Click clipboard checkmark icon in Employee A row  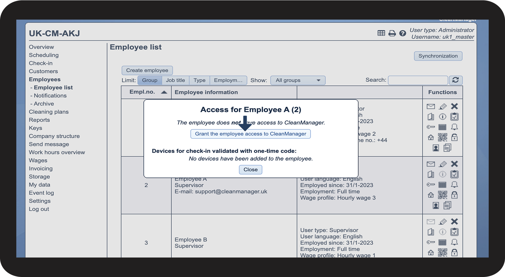(454, 174)
